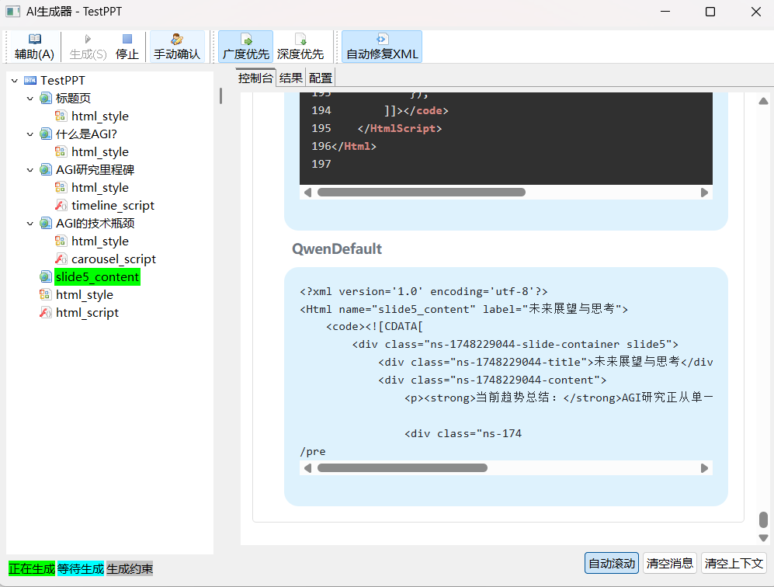Image resolution: width=774 pixels, height=587 pixels.
Task: Click the carousel_script script icon
Action: tap(61, 259)
